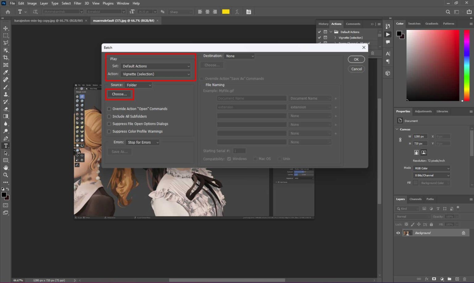Open the Filter menu

(x=77, y=3)
